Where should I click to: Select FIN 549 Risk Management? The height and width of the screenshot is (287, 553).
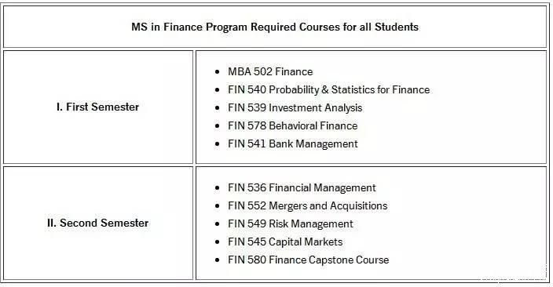coord(291,223)
